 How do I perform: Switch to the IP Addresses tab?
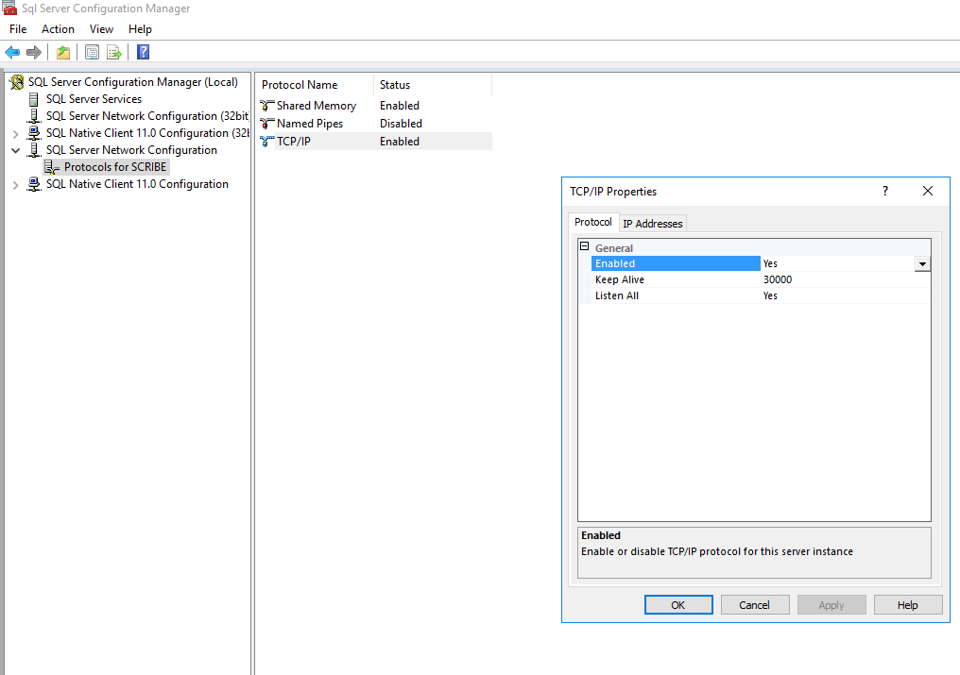652,224
